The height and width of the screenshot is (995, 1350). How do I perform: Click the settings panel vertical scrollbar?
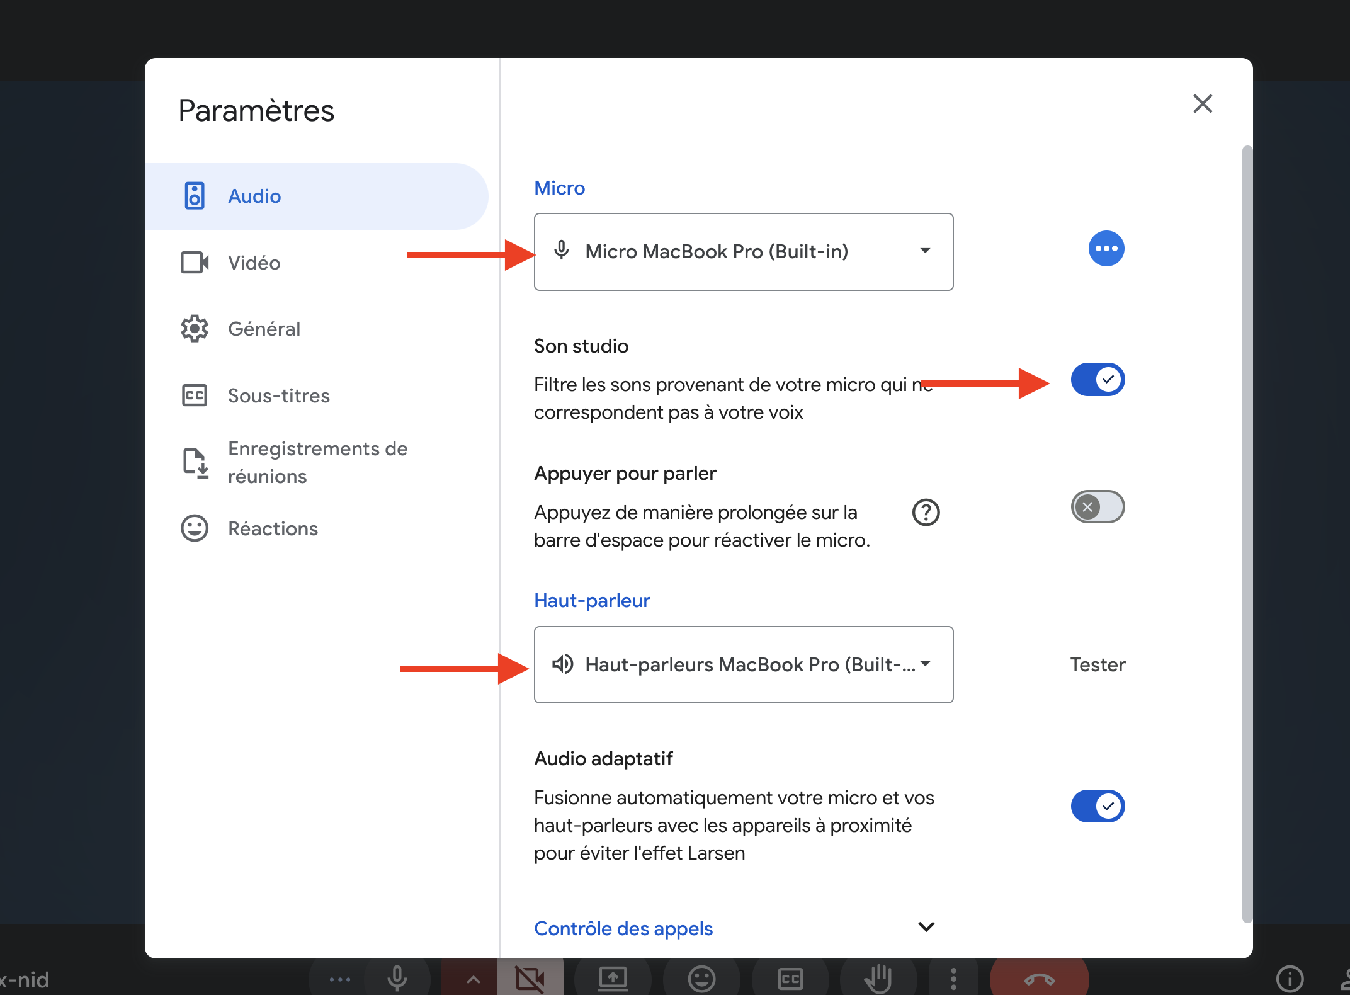[x=1246, y=534]
